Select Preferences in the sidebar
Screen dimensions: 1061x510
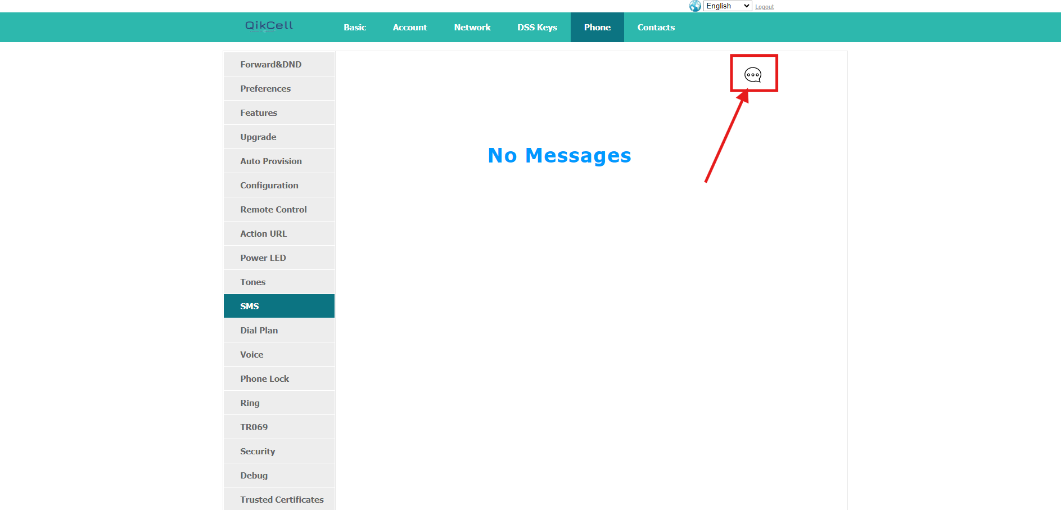pos(279,88)
